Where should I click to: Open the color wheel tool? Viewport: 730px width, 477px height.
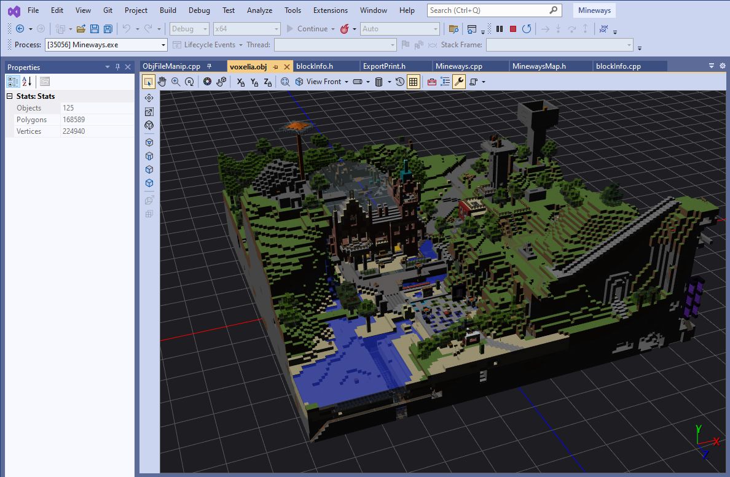207,82
